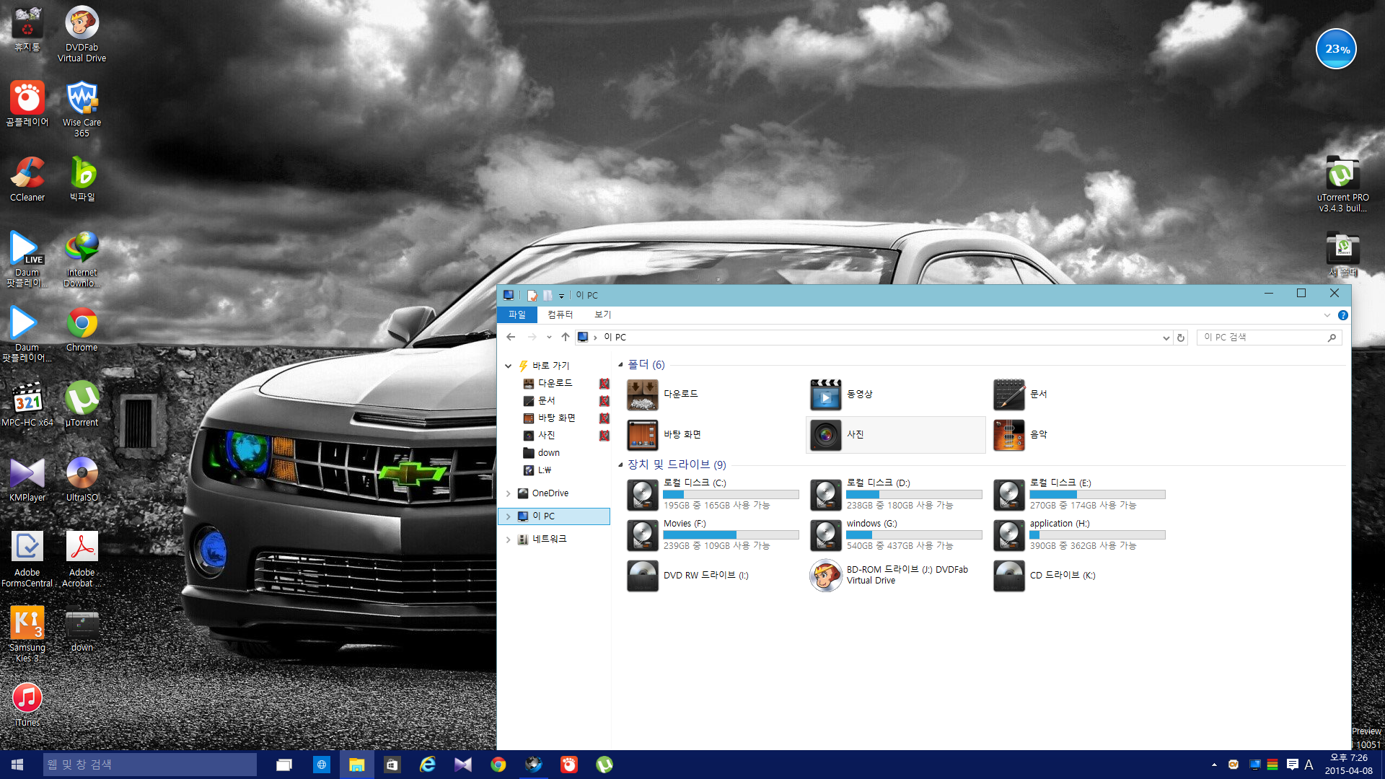
Task: Refresh the Explorer address bar
Action: pos(1181,338)
